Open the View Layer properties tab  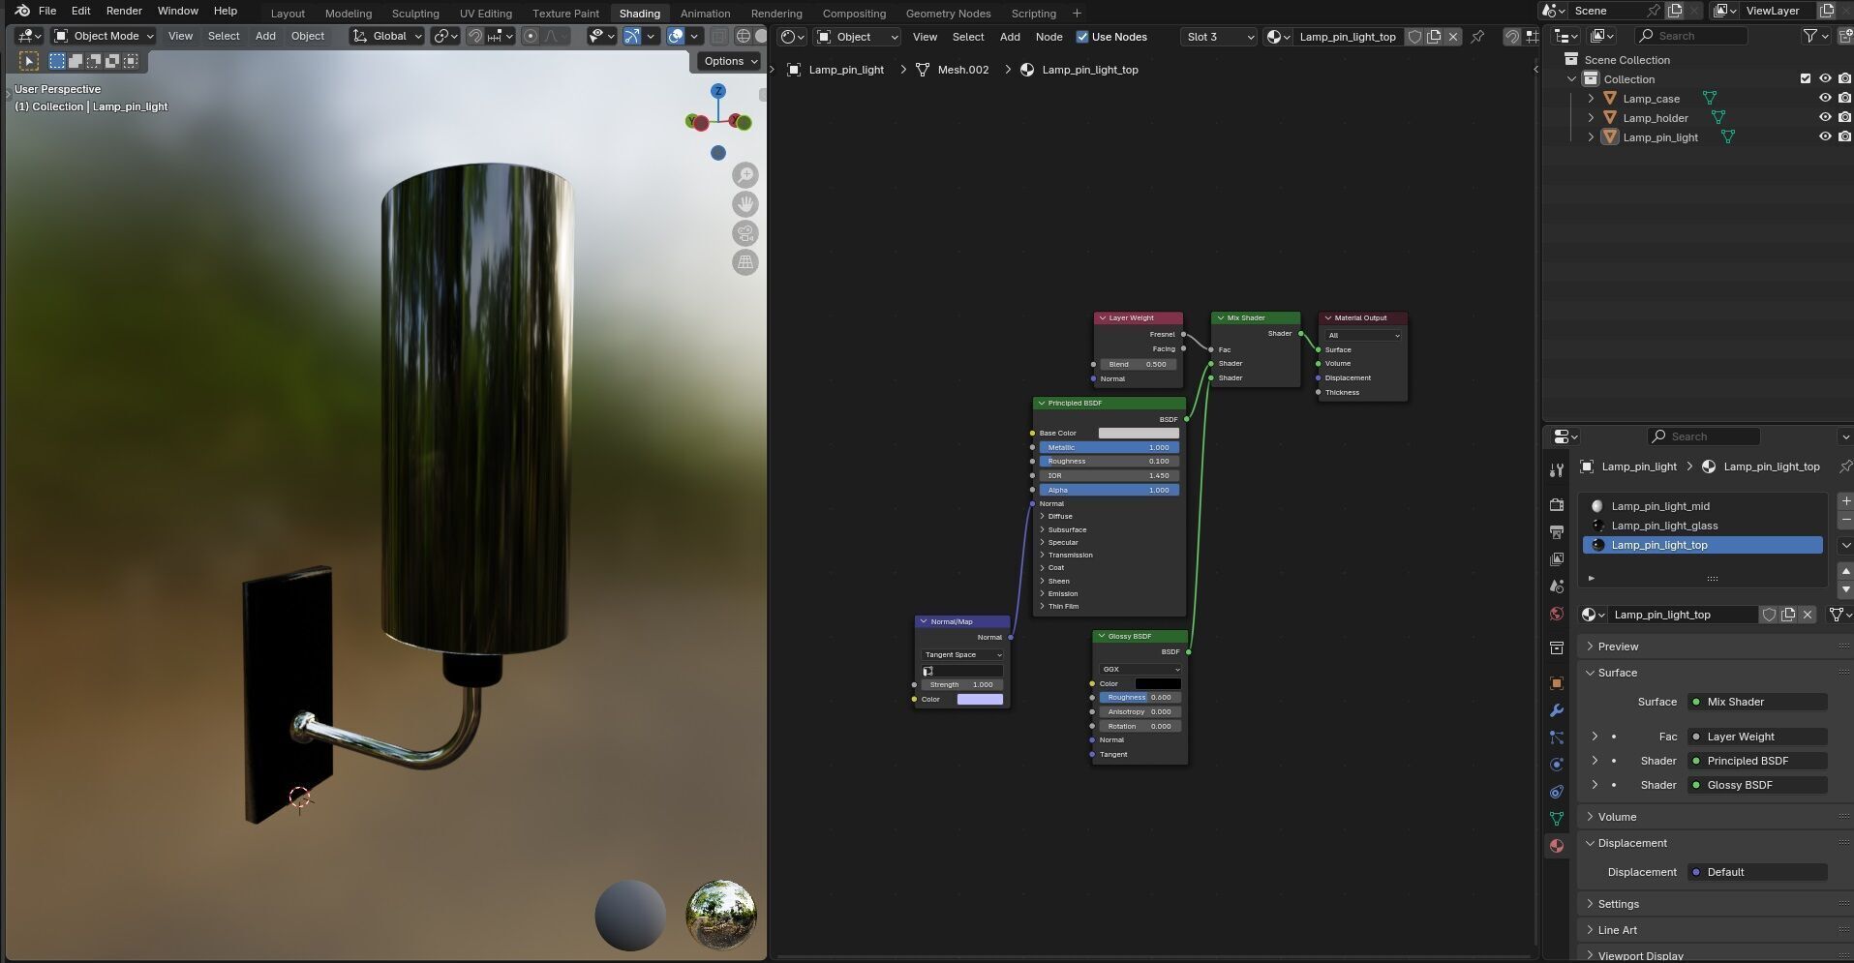click(1557, 559)
